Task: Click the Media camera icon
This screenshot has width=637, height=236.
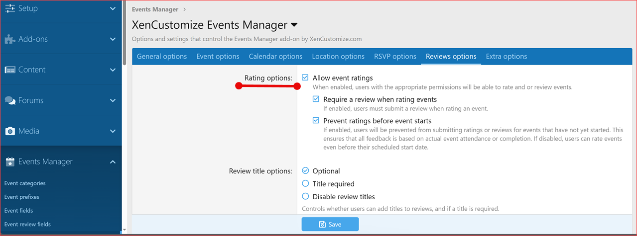Action: 10,131
